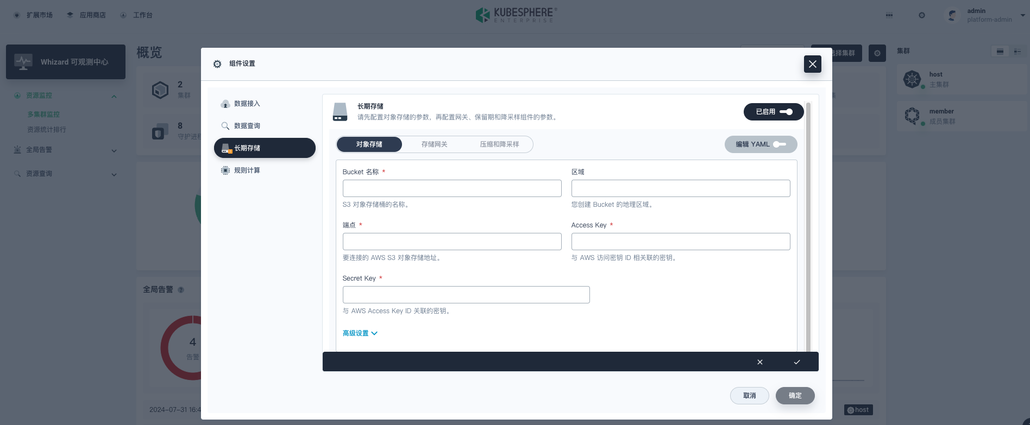Click the member cluster icon
Viewport: 1030px width, 425px height.
912,116
